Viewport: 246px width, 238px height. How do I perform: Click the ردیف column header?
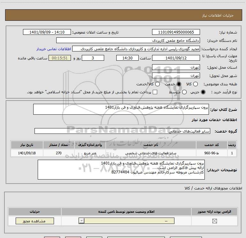click(232, 145)
